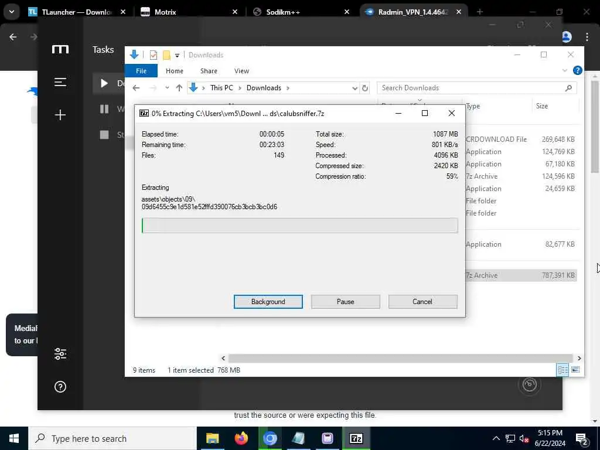The width and height of the screenshot is (600, 450).
Task: Send 7-Zip extraction to Background
Action: [x=268, y=302]
